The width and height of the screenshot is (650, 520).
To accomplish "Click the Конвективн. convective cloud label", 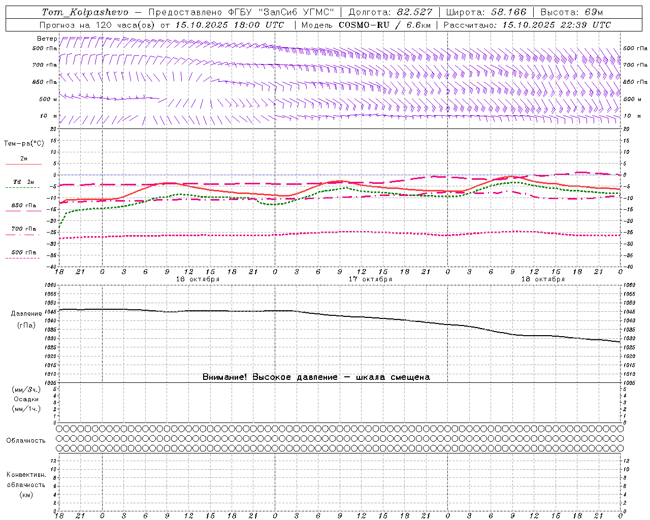I will coord(26,475).
